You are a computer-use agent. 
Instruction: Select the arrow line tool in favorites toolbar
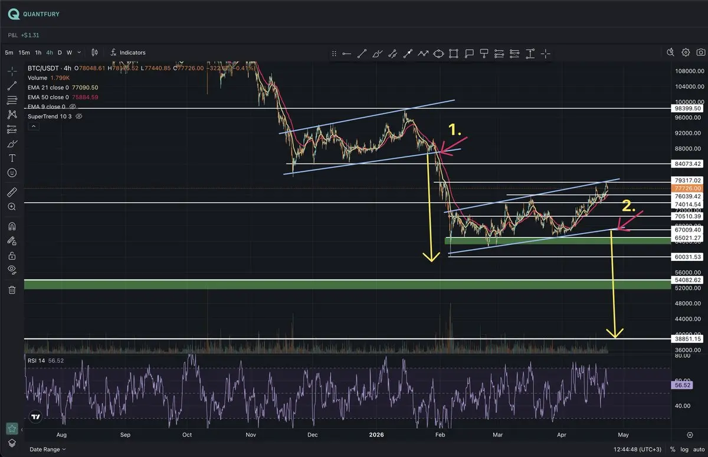tap(408, 54)
